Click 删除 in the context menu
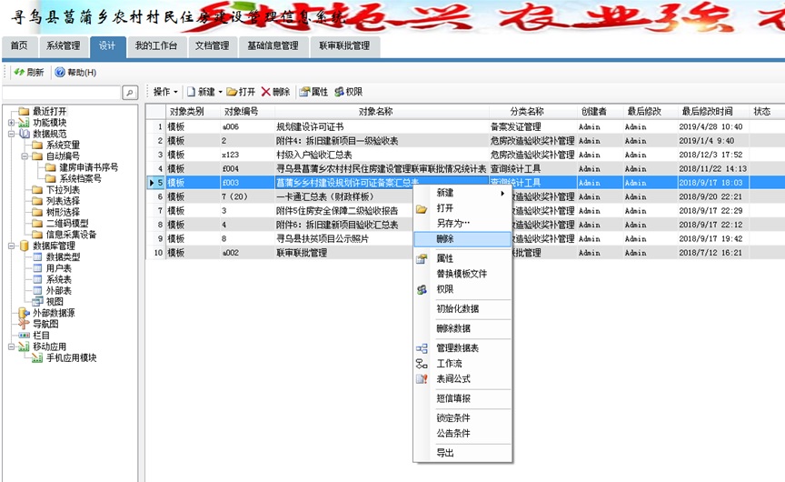This screenshot has width=785, height=482. (x=445, y=238)
